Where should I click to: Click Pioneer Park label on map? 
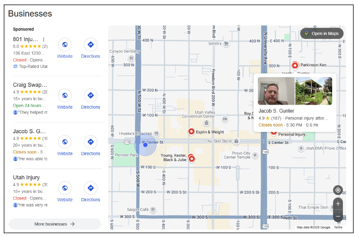pos(127,155)
